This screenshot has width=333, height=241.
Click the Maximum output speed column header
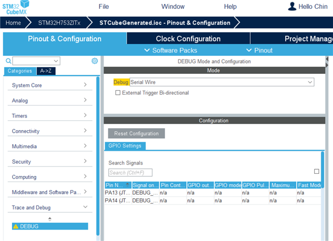point(283,185)
